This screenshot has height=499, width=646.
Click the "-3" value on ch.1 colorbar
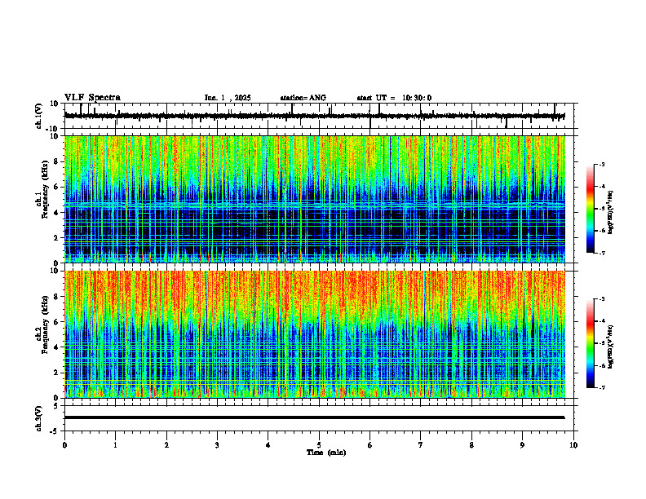[602, 164]
